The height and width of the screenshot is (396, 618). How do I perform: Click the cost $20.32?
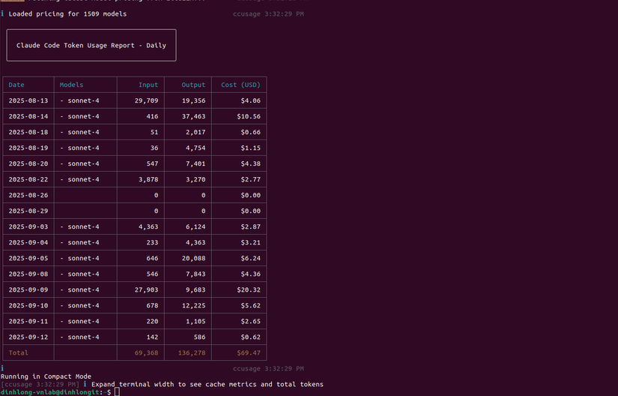[x=249, y=290]
